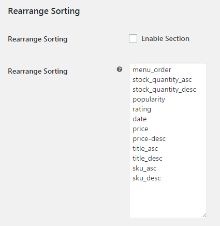The width and height of the screenshot is (220, 226).
Task: Click the title_desc line in textarea
Action: click(x=148, y=159)
